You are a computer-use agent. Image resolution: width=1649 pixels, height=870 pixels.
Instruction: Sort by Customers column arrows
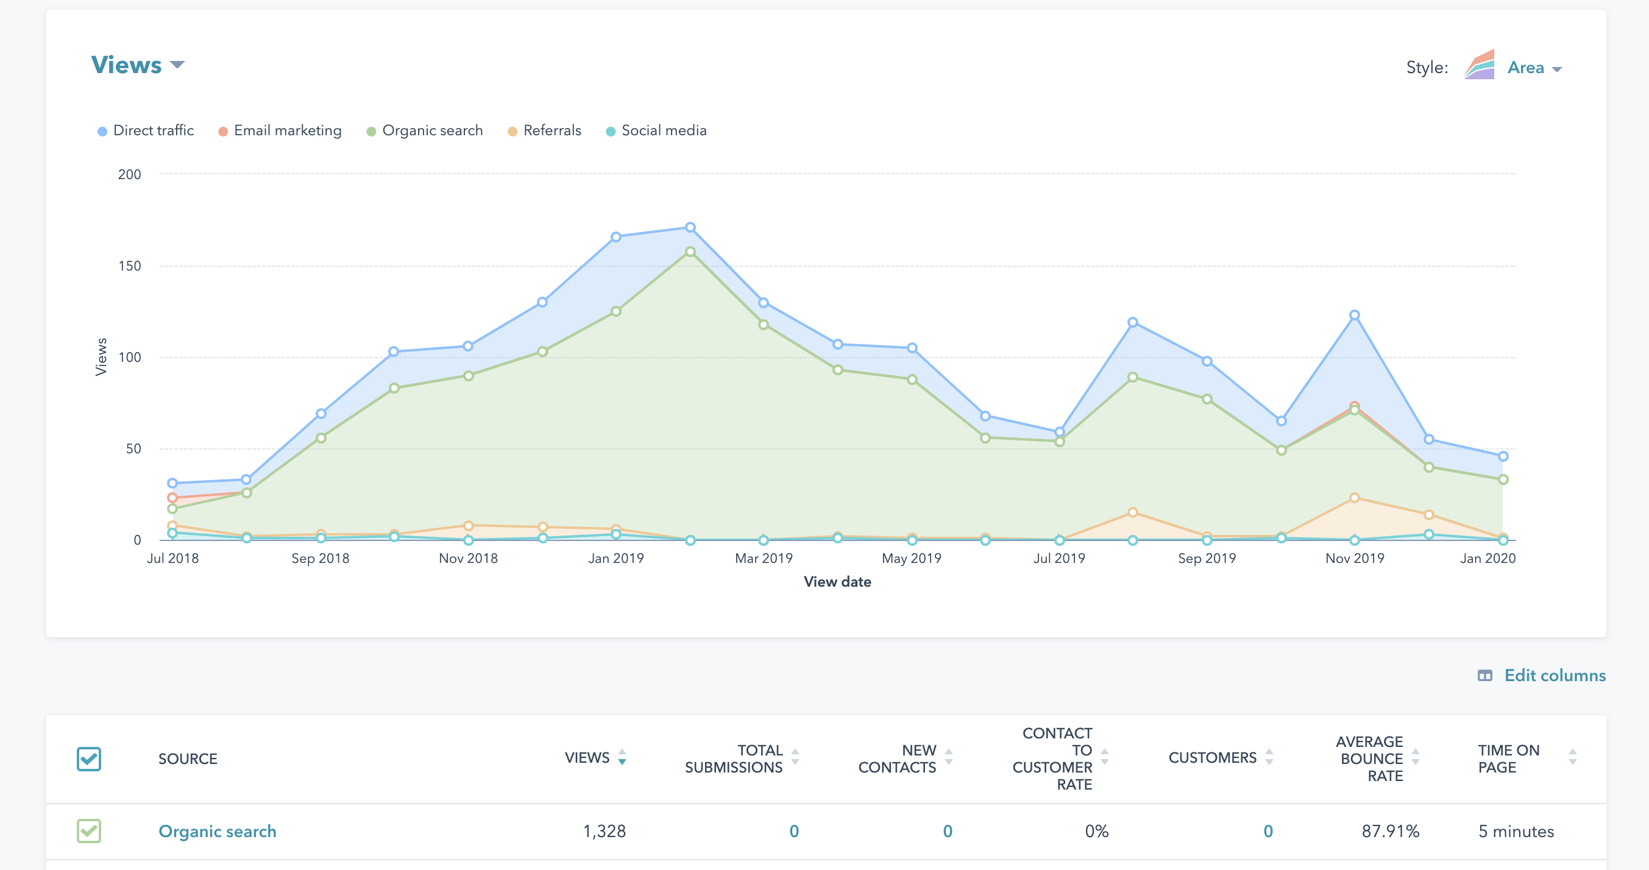(x=1269, y=757)
